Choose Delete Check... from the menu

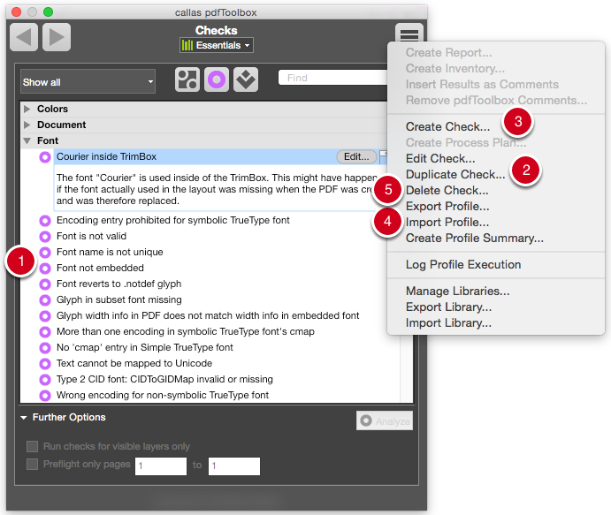pyautogui.click(x=447, y=191)
